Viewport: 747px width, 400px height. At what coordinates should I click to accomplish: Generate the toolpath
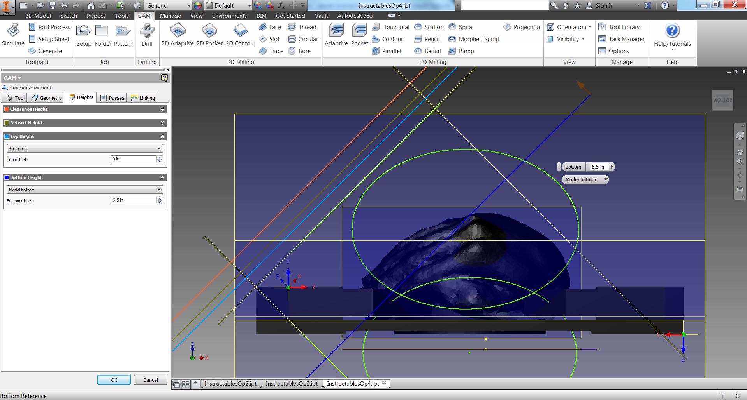(x=45, y=51)
